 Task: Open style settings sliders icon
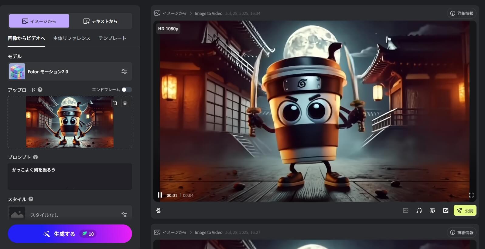pos(124,215)
